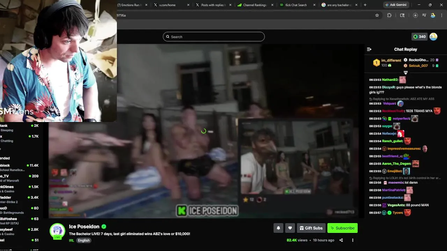Open the Ice Poseidon channel name
This screenshot has height=251, width=447.
coord(84,227)
